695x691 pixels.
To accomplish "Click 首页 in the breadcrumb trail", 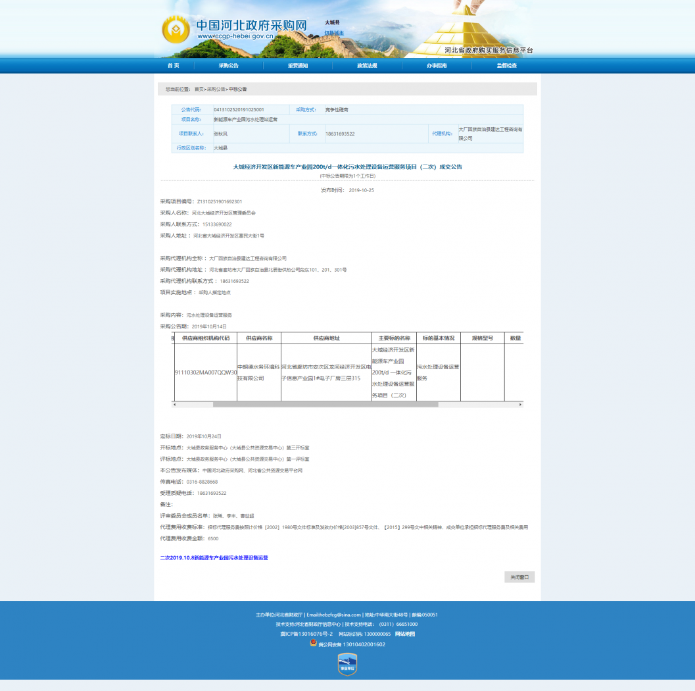I will (199, 89).
